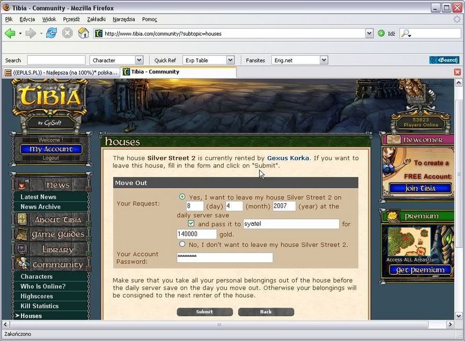The height and width of the screenshot is (341, 465).
Task: Click the Join Tibia button
Action: tap(420, 188)
